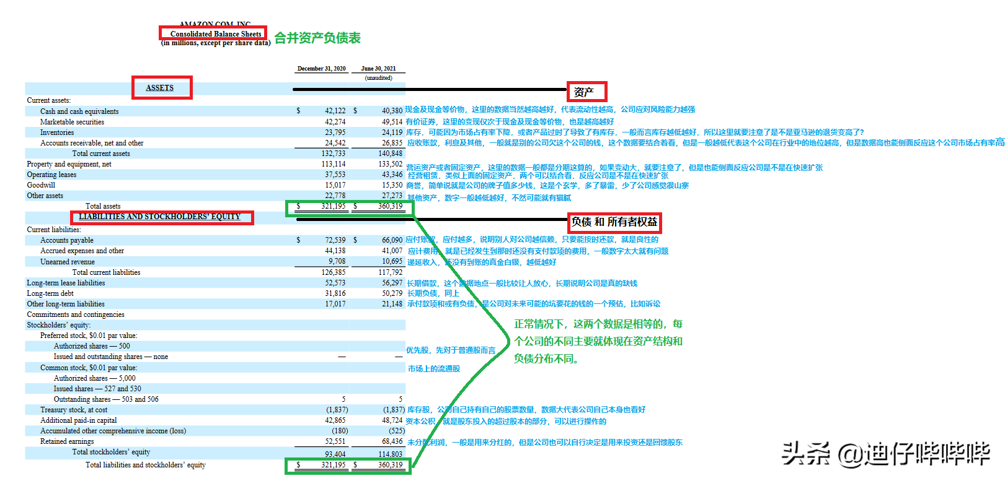
Task: Click the green 合并资产负债表 heading
Action: pyautogui.click(x=317, y=38)
